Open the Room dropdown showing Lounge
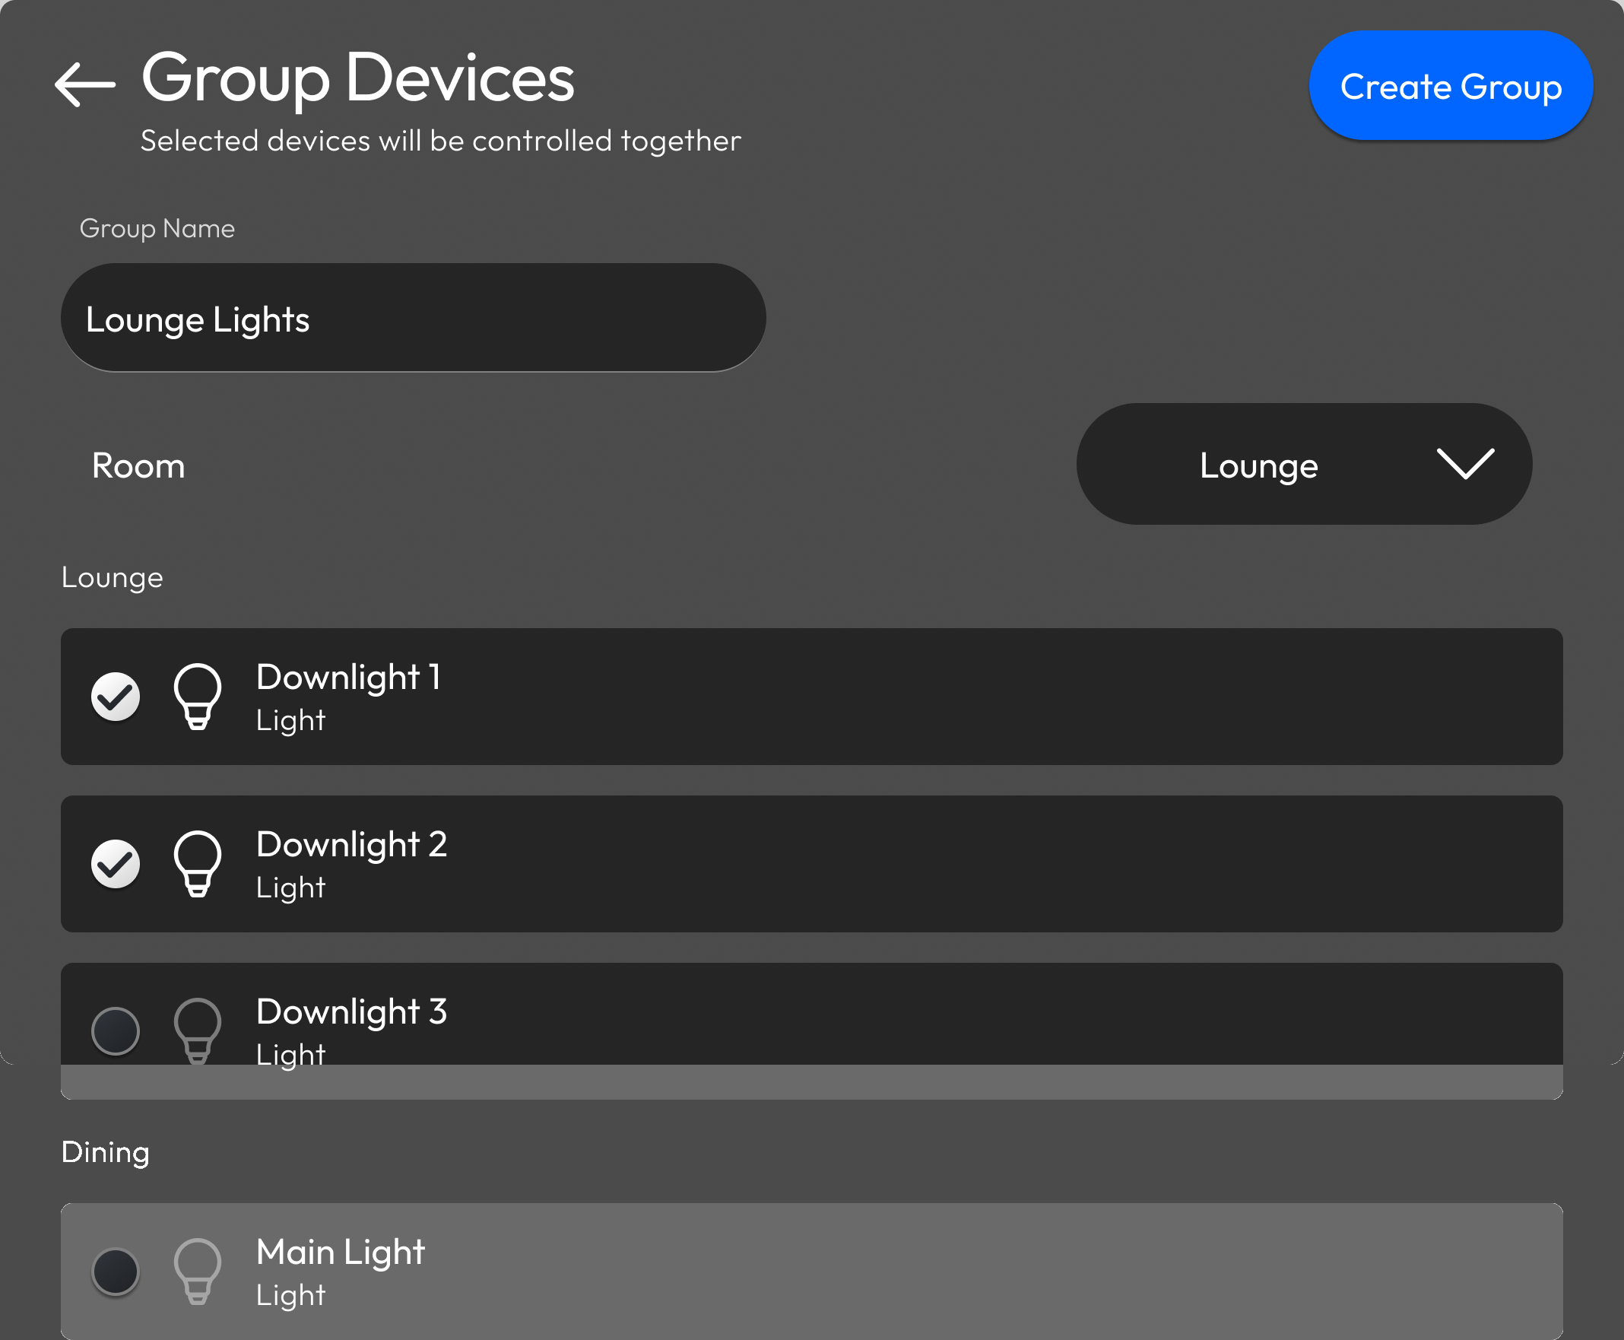This screenshot has width=1624, height=1340. coord(1304,464)
